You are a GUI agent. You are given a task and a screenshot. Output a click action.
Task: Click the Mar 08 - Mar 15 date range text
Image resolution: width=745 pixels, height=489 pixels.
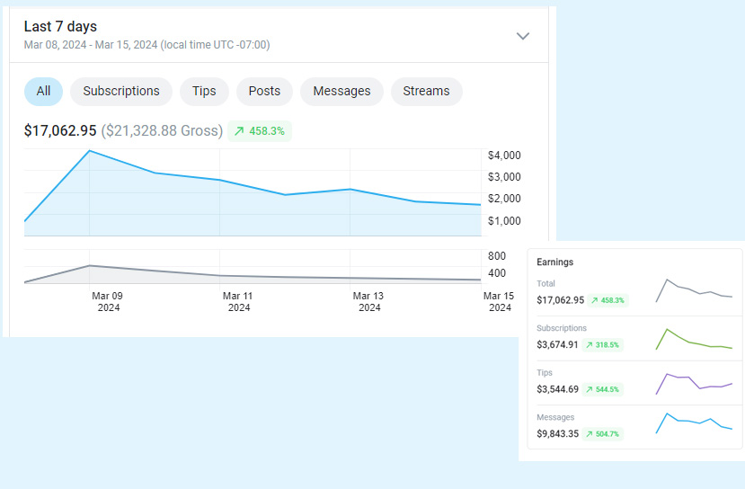click(x=146, y=45)
